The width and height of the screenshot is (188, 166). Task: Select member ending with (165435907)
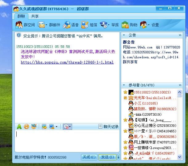(149, 153)
